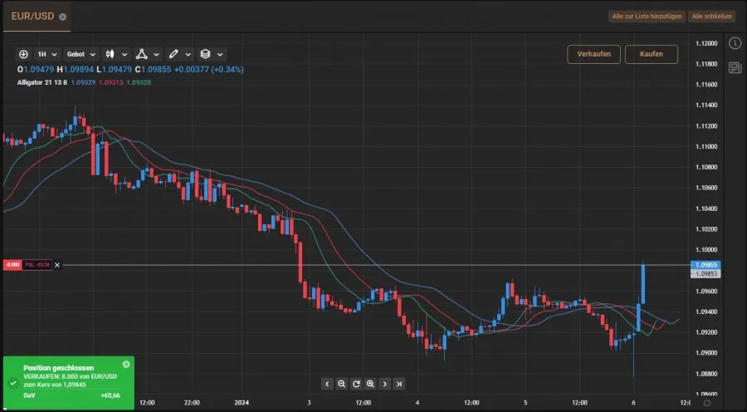Click the close price value C1.09855
Viewport: 747px width, 412px height.
(x=153, y=70)
